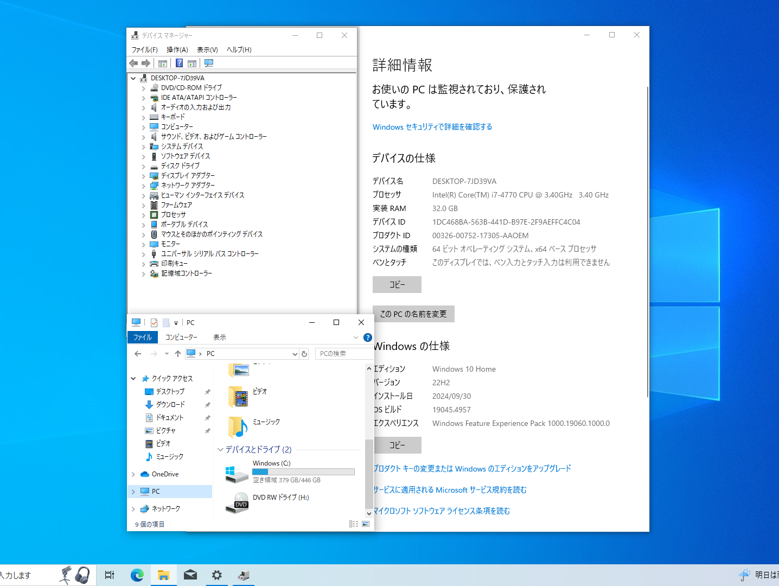Collapse the DESKTOP-7JD39VA root node
The height and width of the screenshot is (586, 779).
point(133,78)
